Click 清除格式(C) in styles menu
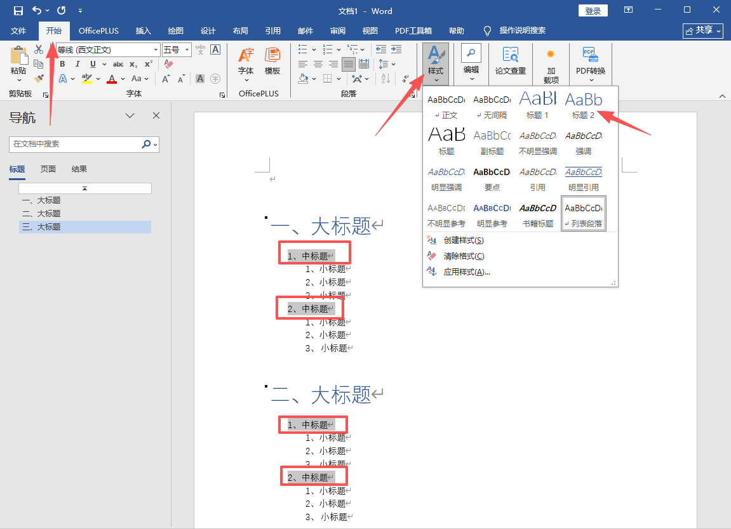This screenshot has height=529, width=731. [x=464, y=256]
